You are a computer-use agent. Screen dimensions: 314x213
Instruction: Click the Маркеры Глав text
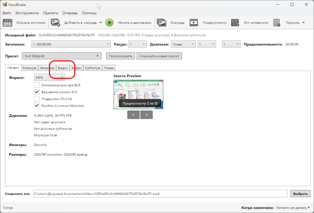click(x=45, y=135)
